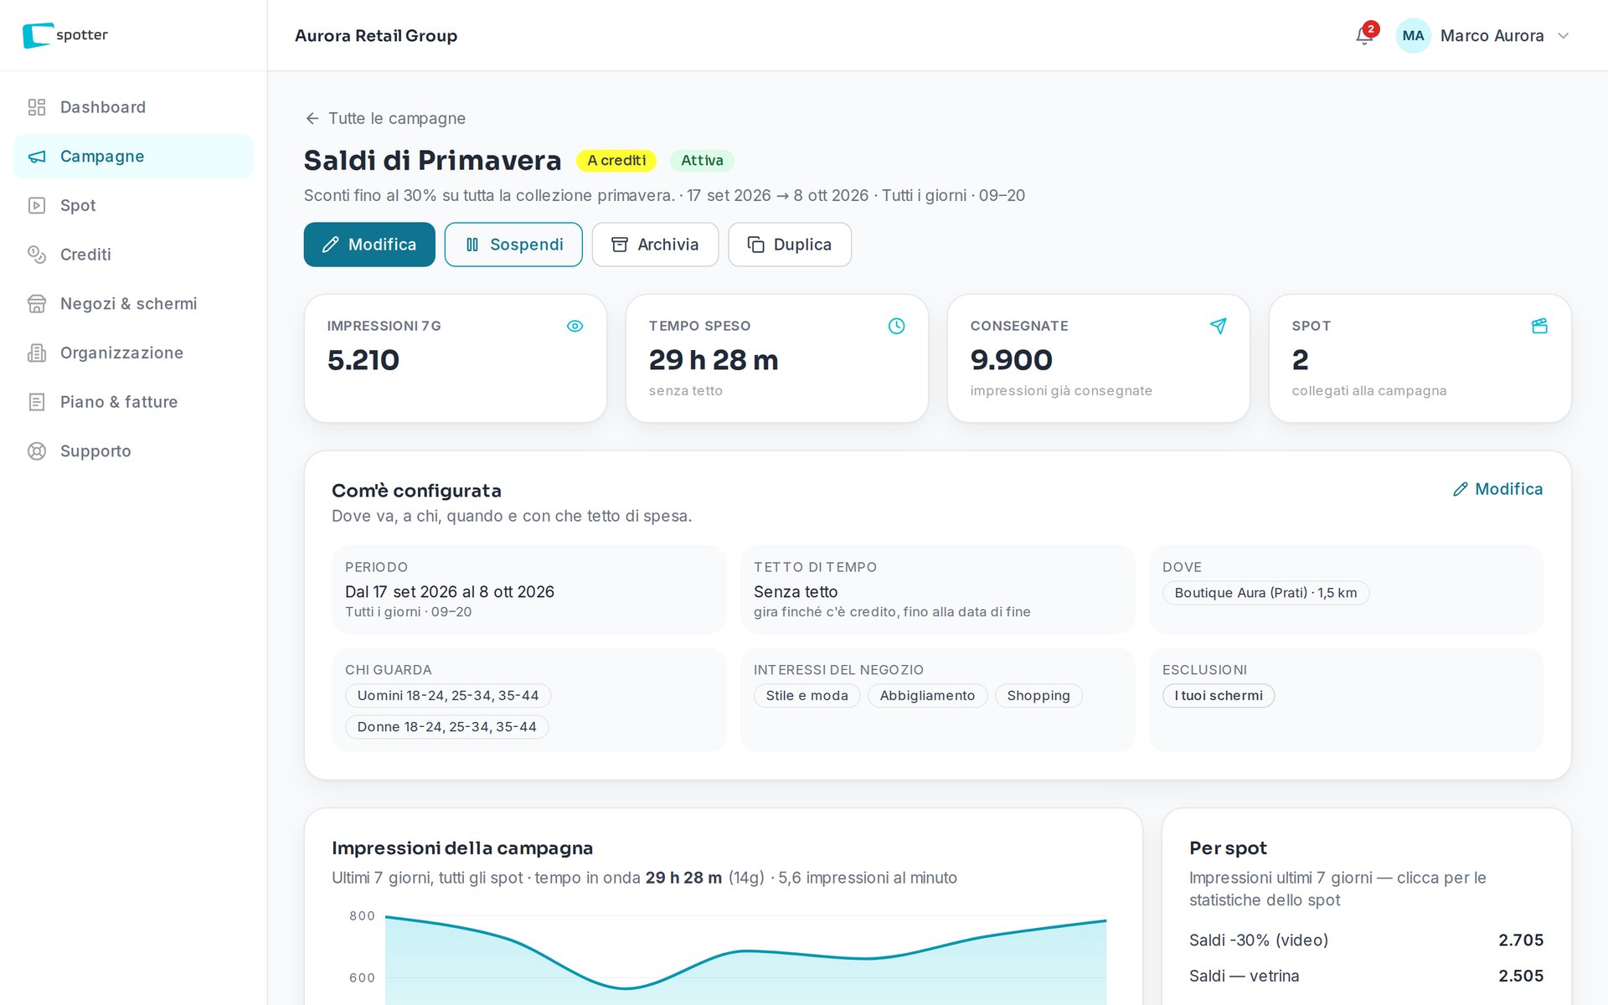Click the Abbigliamento interest chip
1608x1005 pixels.
[927, 696]
